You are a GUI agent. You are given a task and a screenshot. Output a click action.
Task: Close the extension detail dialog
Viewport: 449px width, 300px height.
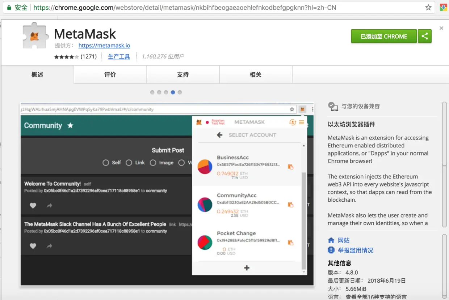point(441,28)
